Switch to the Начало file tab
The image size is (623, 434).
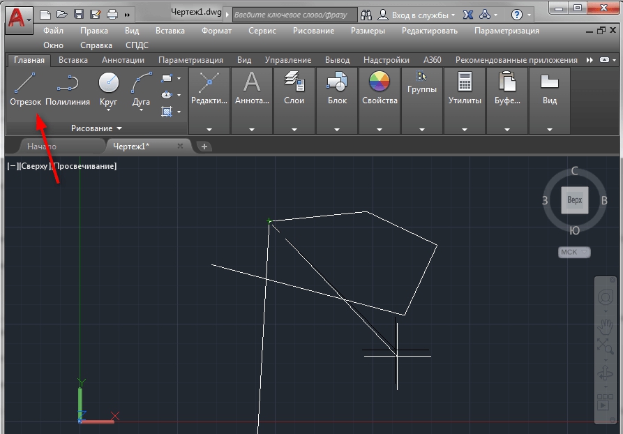coord(42,147)
